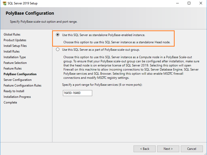Cancel the SQL Server setup
207x155 pixels.
click(x=192, y=149)
